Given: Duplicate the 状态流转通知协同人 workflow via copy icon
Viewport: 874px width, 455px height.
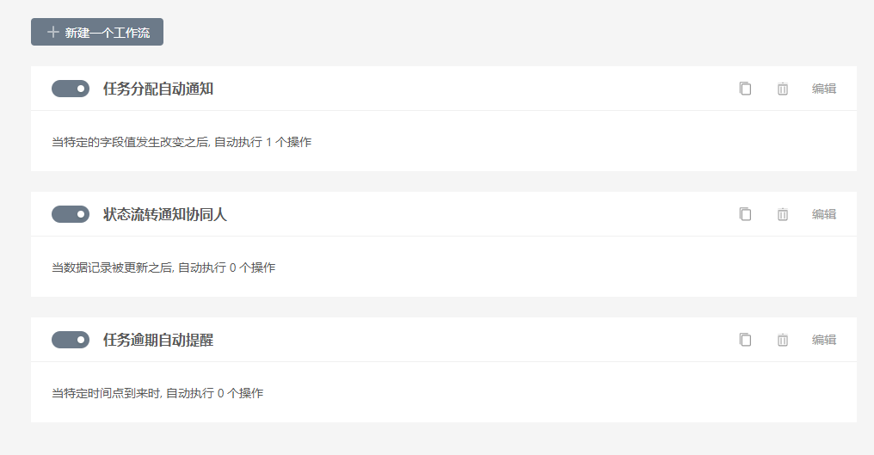Looking at the screenshot, I should 745,214.
